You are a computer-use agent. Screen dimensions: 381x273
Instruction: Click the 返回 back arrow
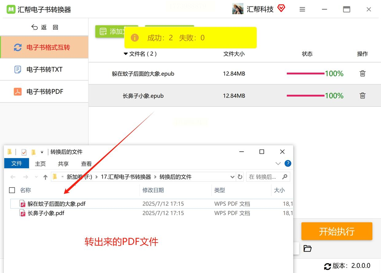(x=34, y=27)
